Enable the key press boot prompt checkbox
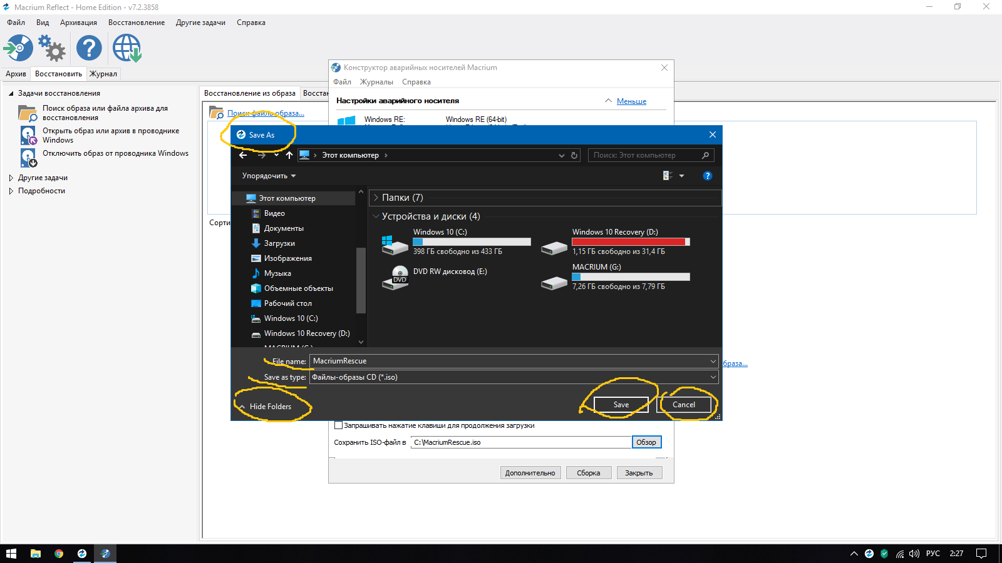 point(339,425)
